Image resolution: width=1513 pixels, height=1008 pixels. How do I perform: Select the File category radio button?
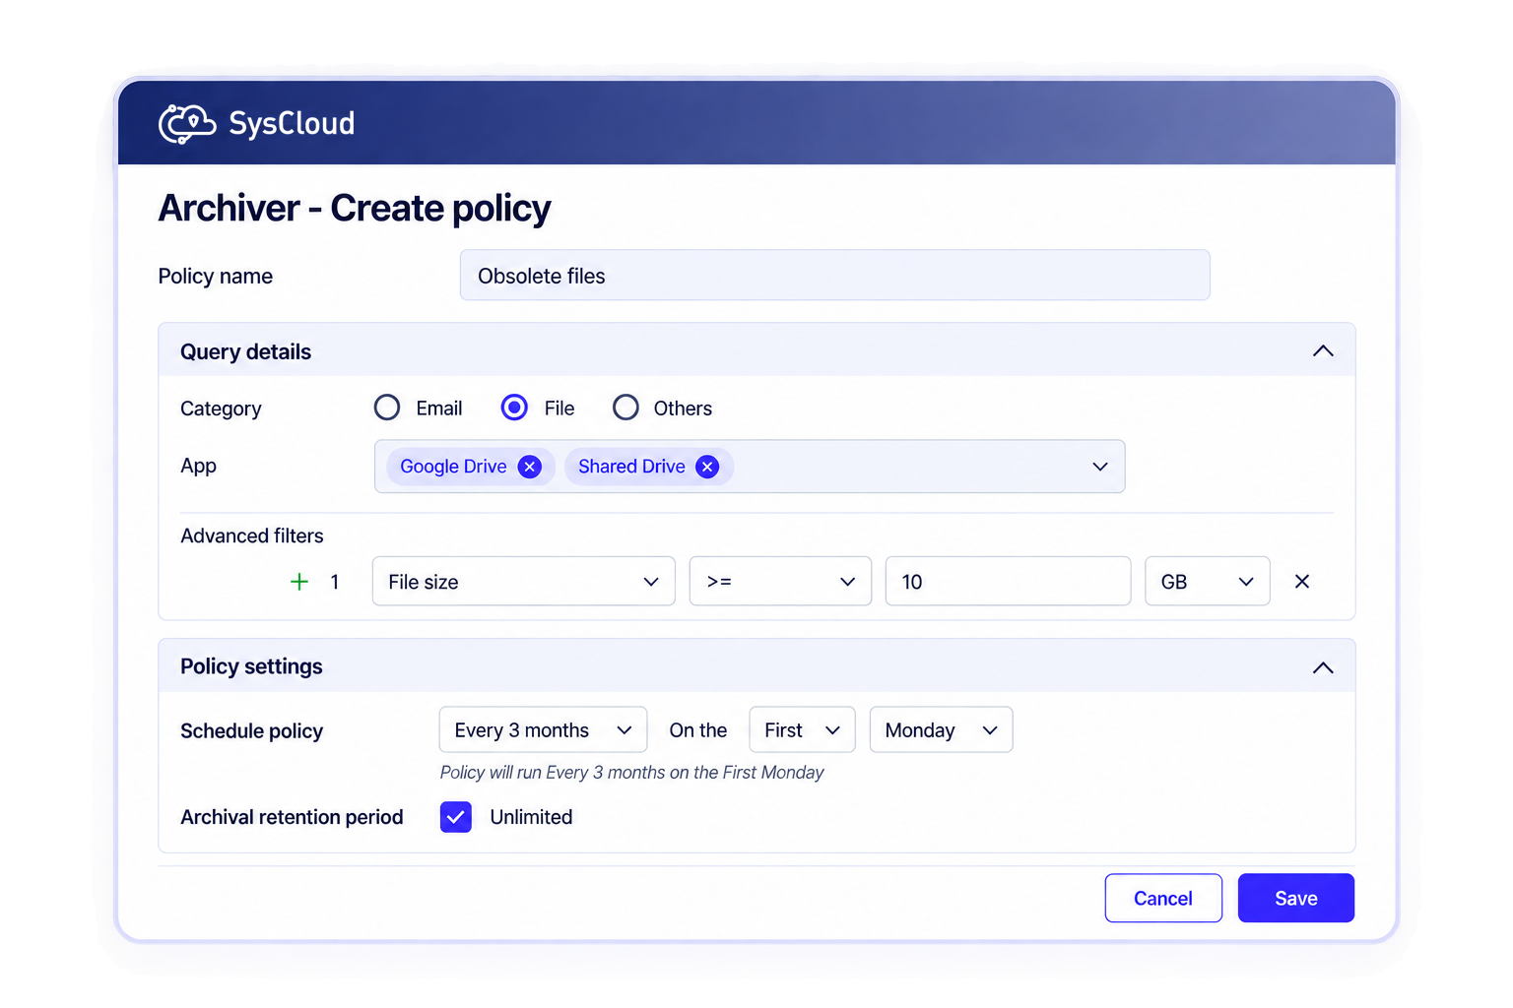coord(514,408)
